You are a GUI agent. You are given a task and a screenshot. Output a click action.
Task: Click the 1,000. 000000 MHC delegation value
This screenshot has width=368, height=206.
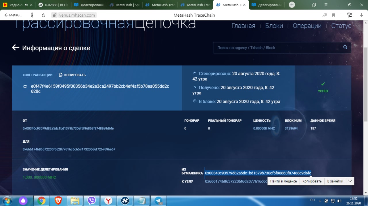point(39,177)
